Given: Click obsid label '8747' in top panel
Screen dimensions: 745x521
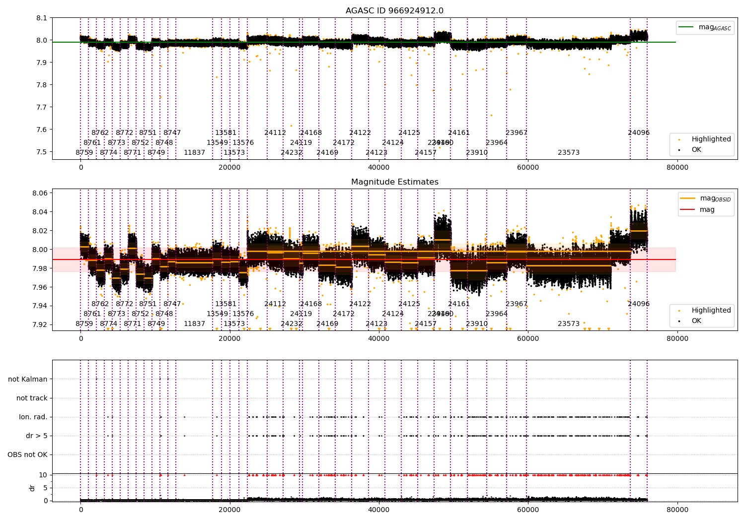Looking at the screenshot, I should [x=172, y=132].
